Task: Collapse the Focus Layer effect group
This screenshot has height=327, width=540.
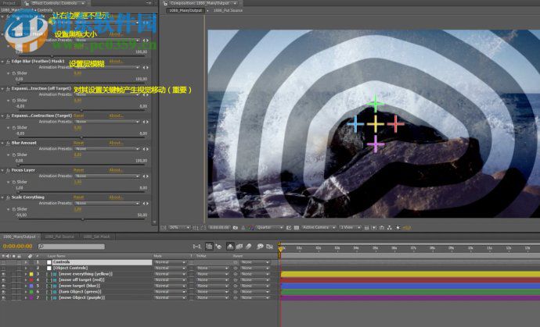Action: 3,170
